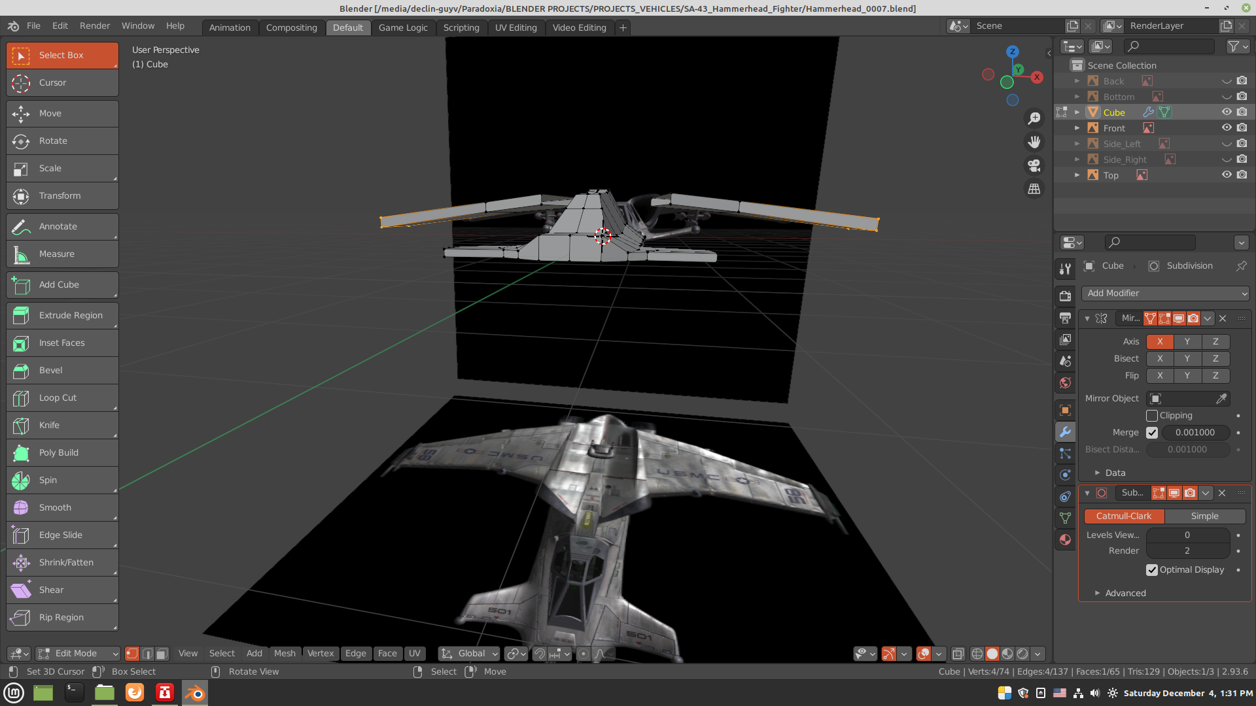This screenshot has width=1256, height=706.
Task: Select the Shrink/Fatten tool
Action: tap(62, 563)
